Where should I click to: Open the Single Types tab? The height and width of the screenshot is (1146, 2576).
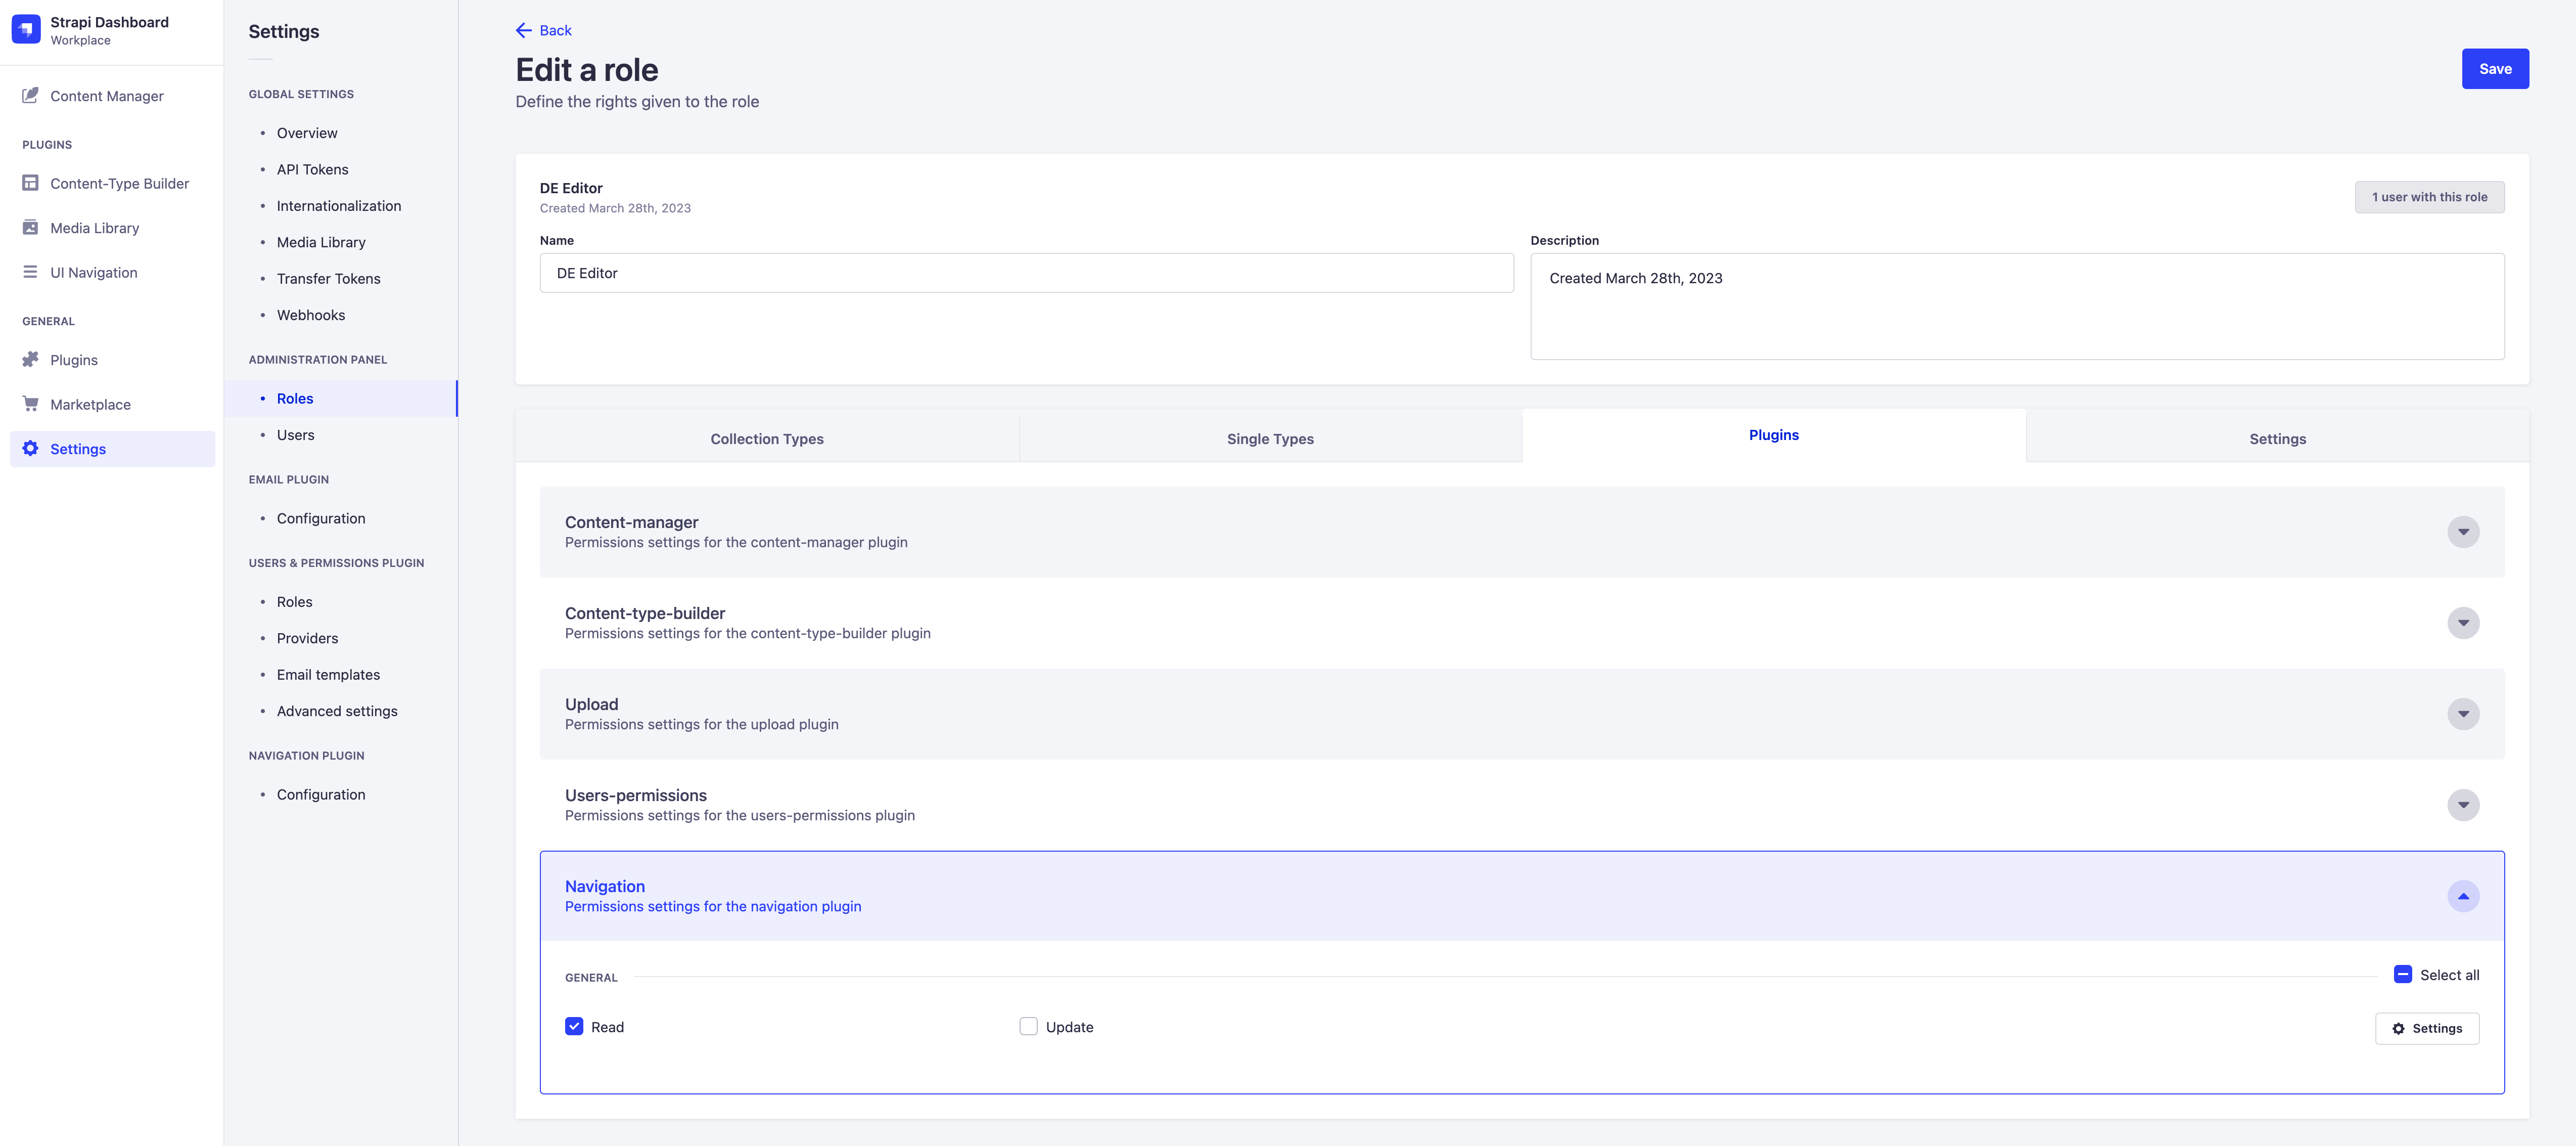coord(1269,438)
